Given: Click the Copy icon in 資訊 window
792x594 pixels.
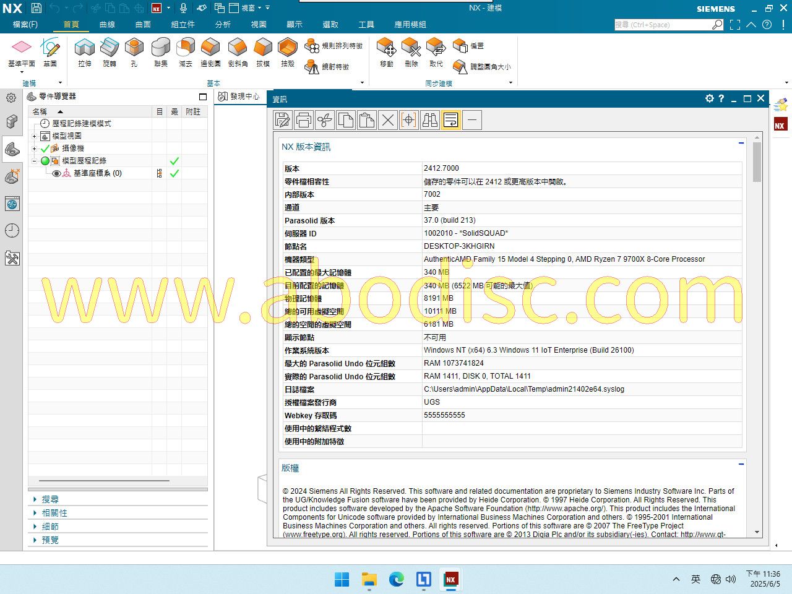Looking at the screenshot, I should point(346,120).
